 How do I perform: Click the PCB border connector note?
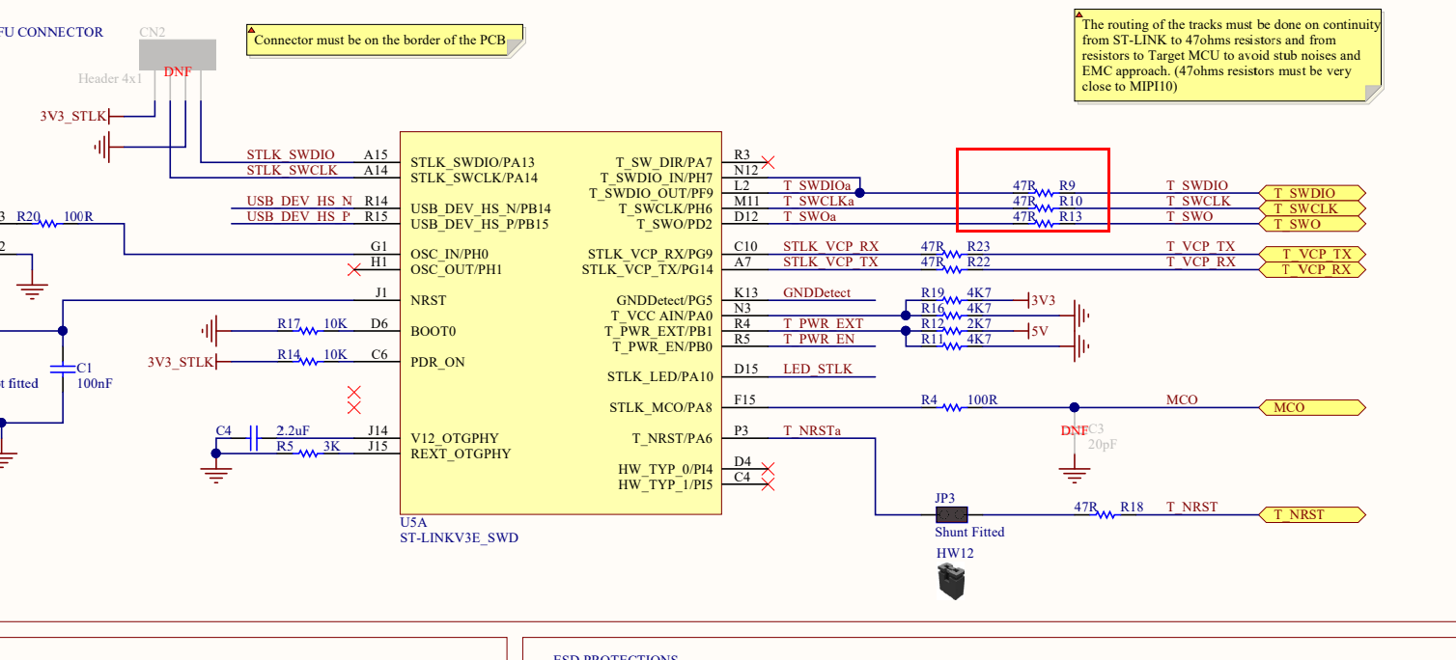pos(385,40)
